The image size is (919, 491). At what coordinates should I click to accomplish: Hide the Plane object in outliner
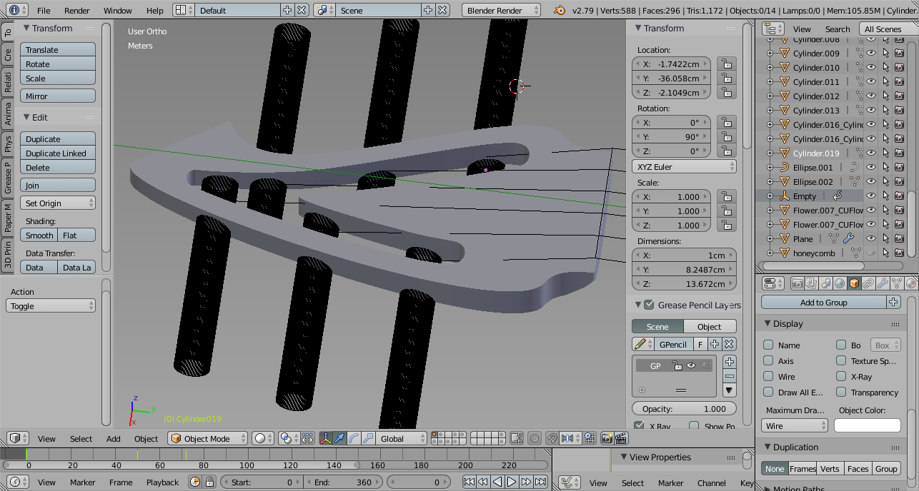coord(871,238)
